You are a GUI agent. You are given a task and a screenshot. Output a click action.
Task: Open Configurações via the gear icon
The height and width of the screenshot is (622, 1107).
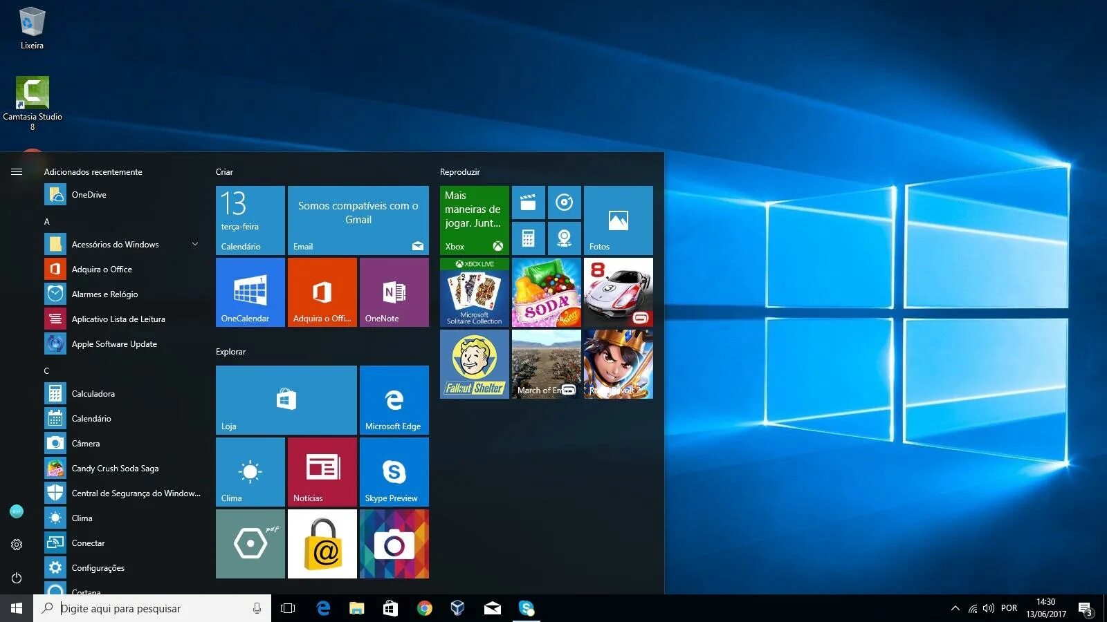[x=17, y=545]
